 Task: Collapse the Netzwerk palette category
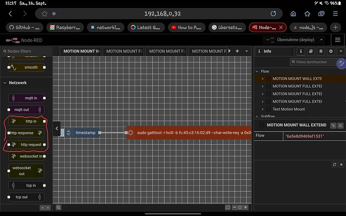(x=5, y=83)
